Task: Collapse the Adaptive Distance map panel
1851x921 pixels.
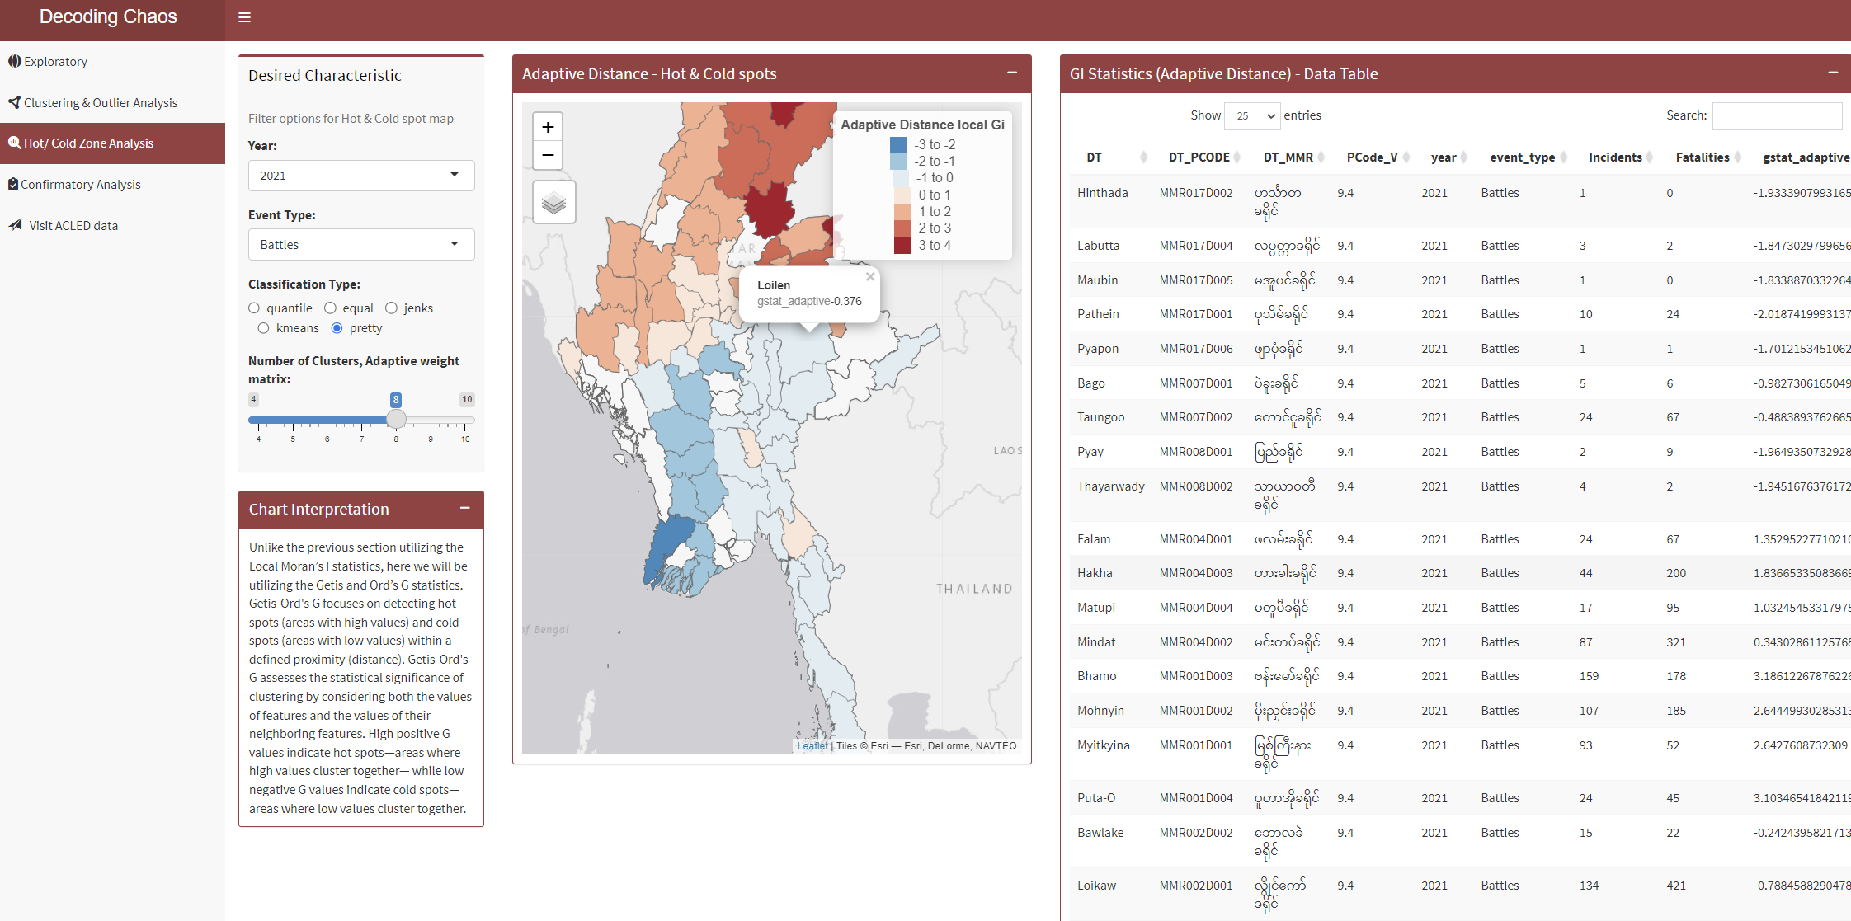Action: point(1012,73)
